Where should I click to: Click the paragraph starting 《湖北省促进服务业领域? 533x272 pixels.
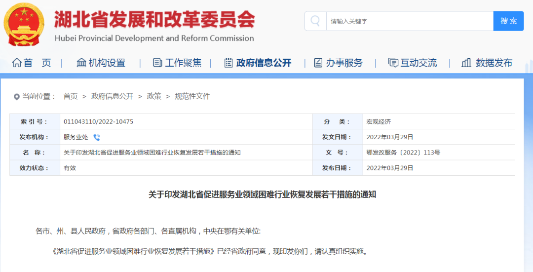click(x=210, y=252)
